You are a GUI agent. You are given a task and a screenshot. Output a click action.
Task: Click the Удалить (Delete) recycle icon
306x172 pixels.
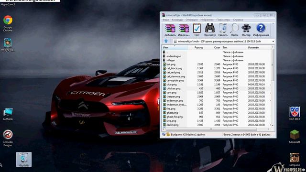pos(223,30)
